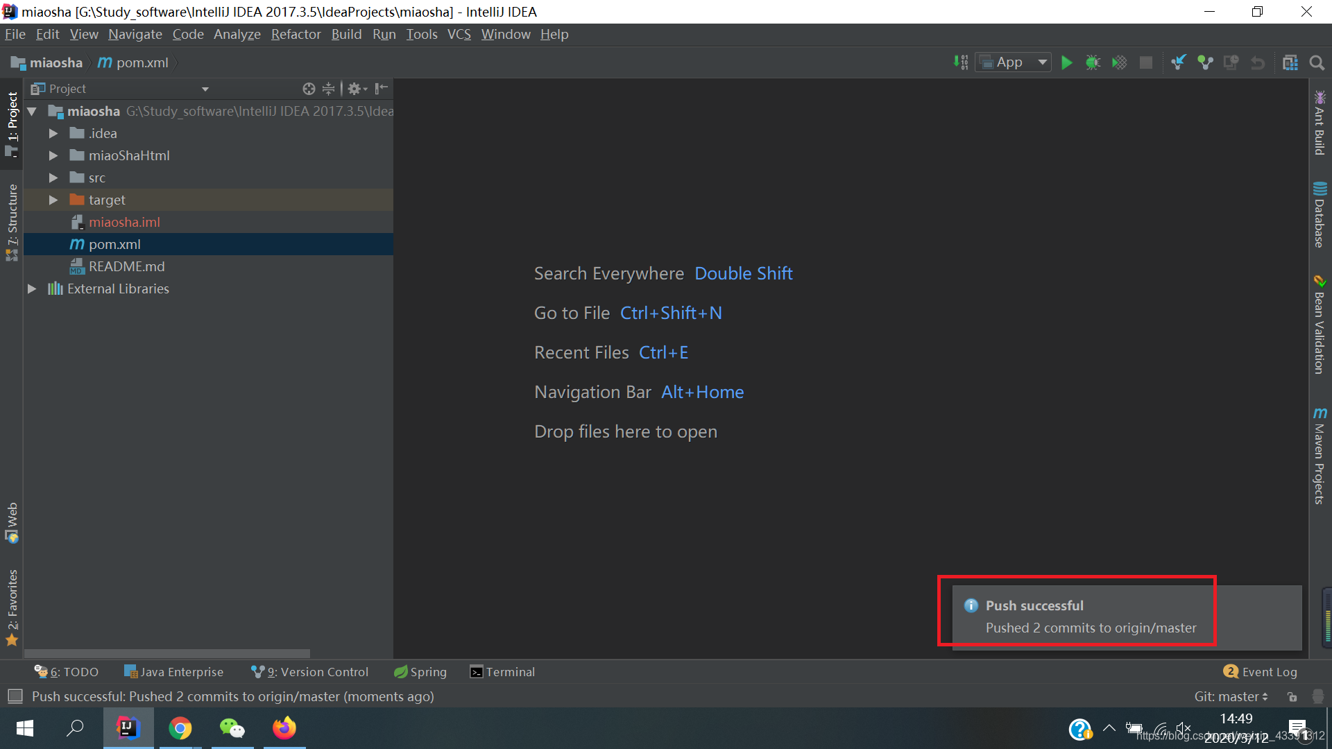The image size is (1332, 749).
Task: Click the miaosha breadcrumb in navigation bar
Action: (47, 62)
